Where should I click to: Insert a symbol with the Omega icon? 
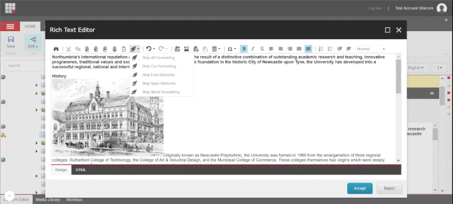pyautogui.click(x=230, y=49)
